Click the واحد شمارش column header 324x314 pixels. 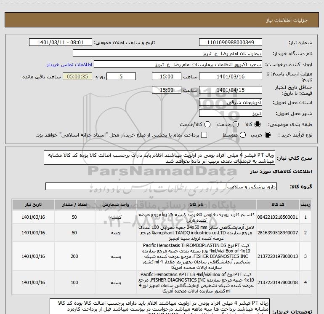(116, 205)
